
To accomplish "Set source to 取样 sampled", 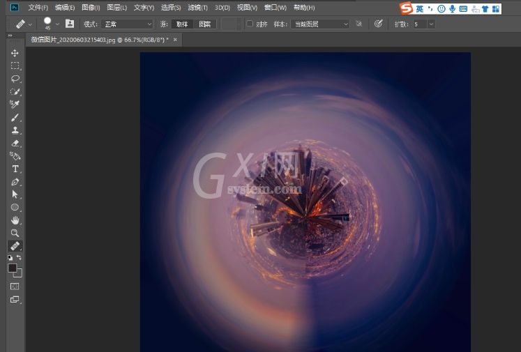I will point(182,24).
